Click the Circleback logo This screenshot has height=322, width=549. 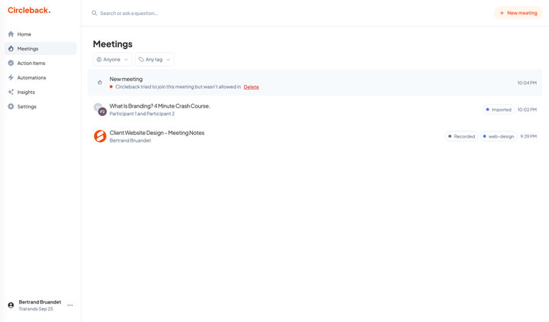(x=29, y=10)
